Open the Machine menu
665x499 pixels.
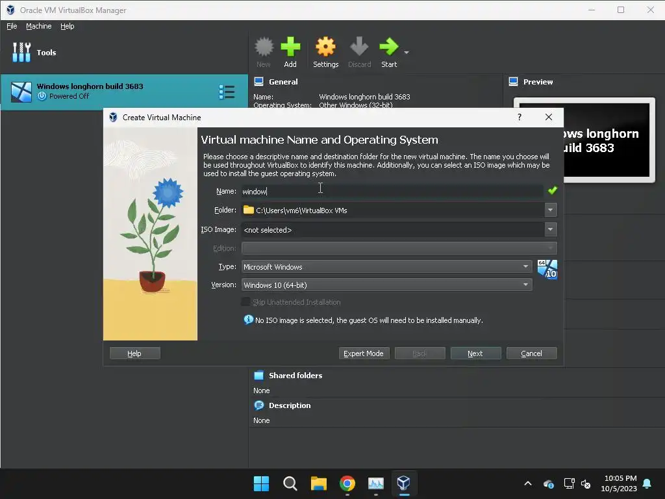[x=38, y=26]
